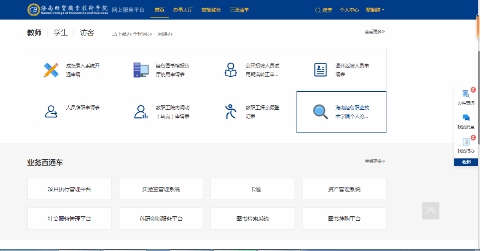Open the 项目执行管理平台 button
Screen dimensions: 481x251
(x=70, y=189)
